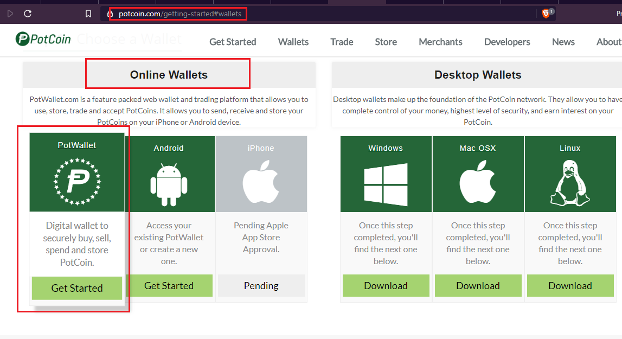Click the paragraph starting "PotWallet.com is a feature packed"
This screenshot has width=622, height=339.
tap(169, 111)
